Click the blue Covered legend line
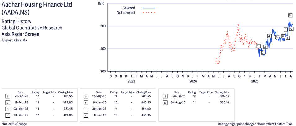 pos(149,8)
